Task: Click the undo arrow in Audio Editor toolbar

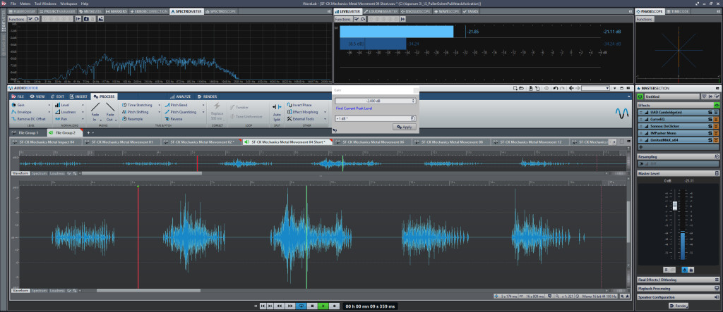Action: [555, 88]
